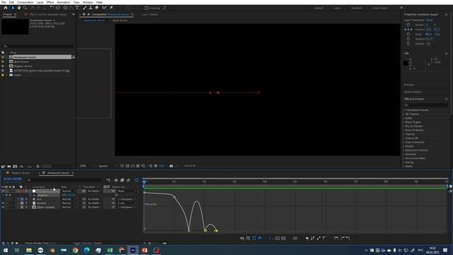Viewport: 453px width, 255px height.
Task: Create a new composition from Project panel icon
Action: pyautogui.click(x=15, y=166)
